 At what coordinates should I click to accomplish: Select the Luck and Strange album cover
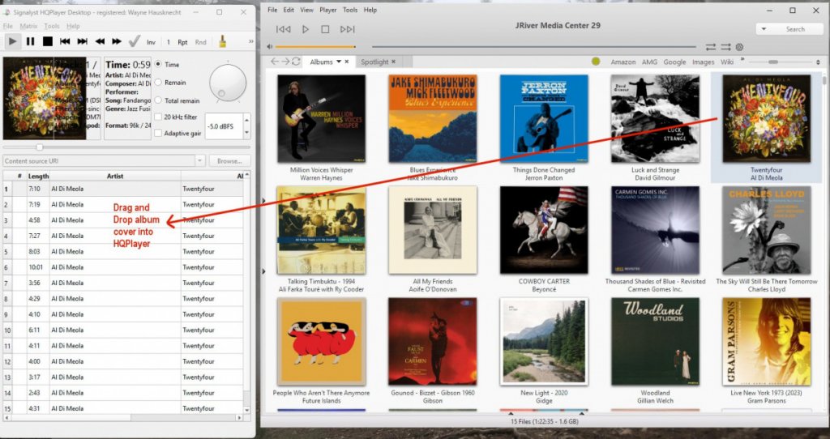click(655, 118)
